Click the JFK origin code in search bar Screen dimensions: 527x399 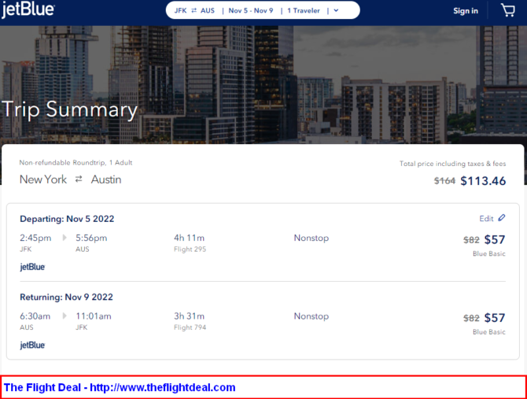click(x=180, y=10)
